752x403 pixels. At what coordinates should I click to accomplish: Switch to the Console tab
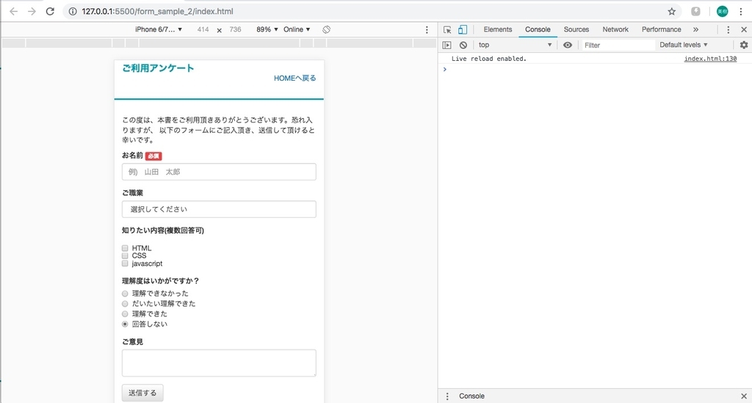pos(538,29)
